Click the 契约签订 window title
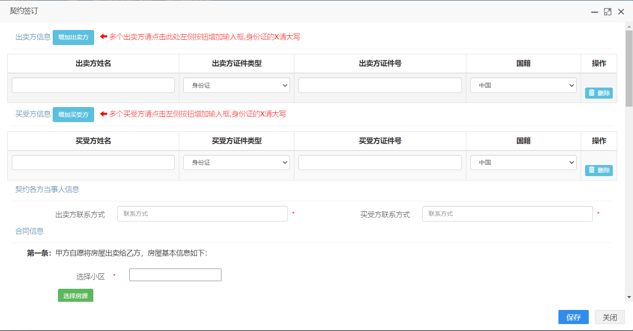Viewport: 633px width, 331px height. pyautogui.click(x=24, y=11)
